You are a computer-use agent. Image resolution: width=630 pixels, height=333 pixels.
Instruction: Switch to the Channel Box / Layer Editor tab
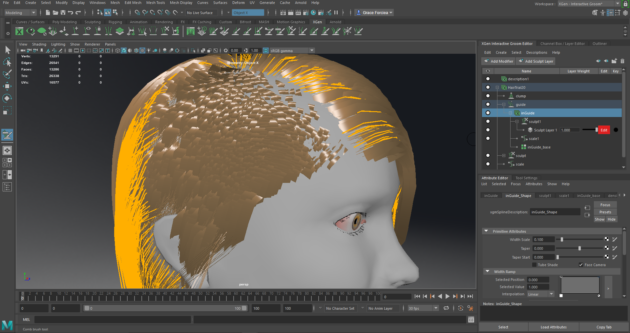coord(562,44)
